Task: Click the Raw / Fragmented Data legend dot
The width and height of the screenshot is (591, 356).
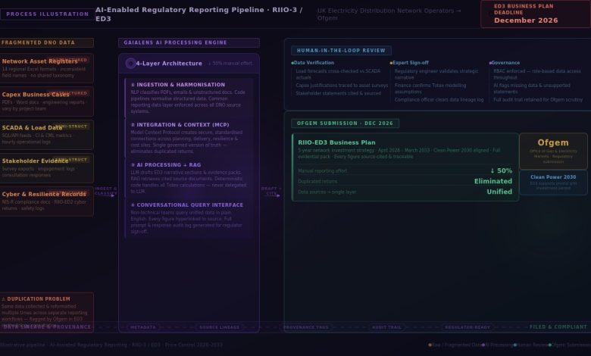Action: tap(430, 345)
